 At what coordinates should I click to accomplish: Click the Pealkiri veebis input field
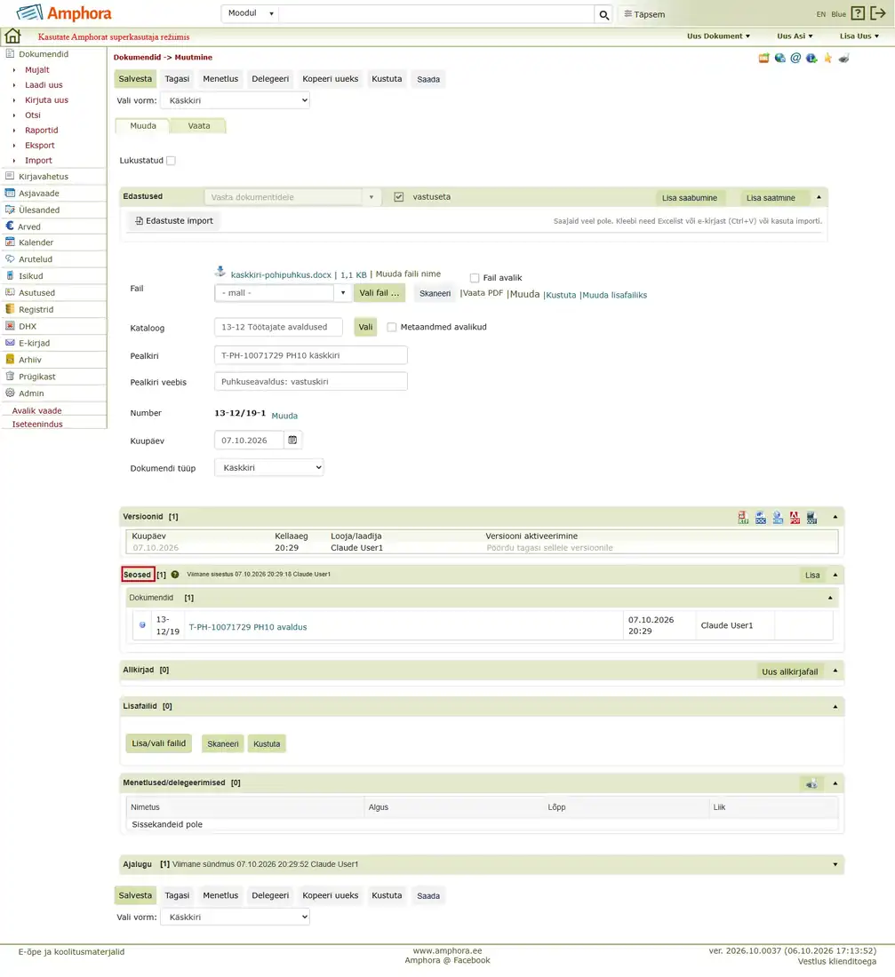(x=310, y=381)
